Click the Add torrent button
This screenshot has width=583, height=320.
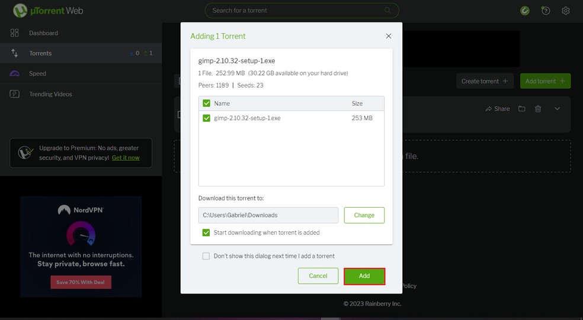click(545, 81)
